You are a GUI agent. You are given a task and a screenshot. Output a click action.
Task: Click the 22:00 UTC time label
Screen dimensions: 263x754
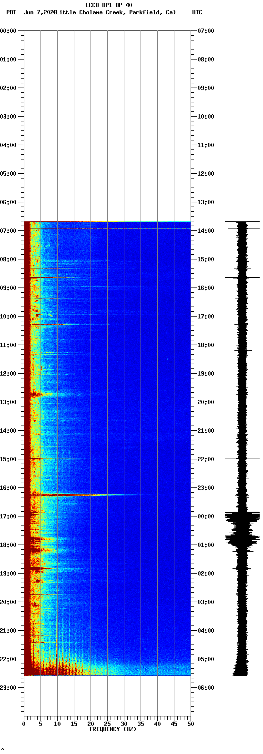[x=206, y=459]
